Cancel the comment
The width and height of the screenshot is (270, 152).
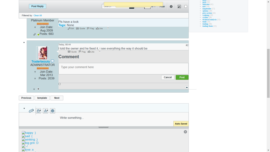[168, 77]
